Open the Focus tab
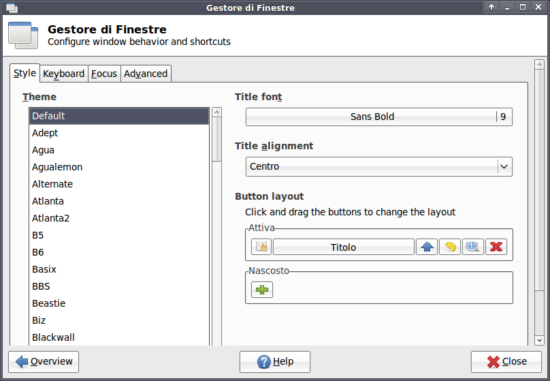This screenshot has height=381, width=550. pyautogui.click(x=104, y=74)
